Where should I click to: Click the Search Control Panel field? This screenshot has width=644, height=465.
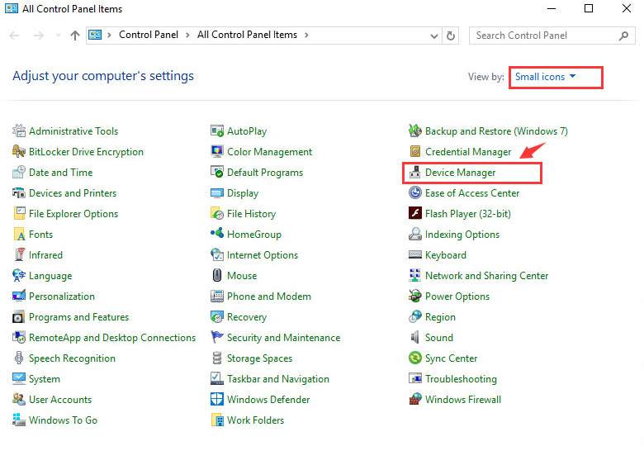(545, 36)
